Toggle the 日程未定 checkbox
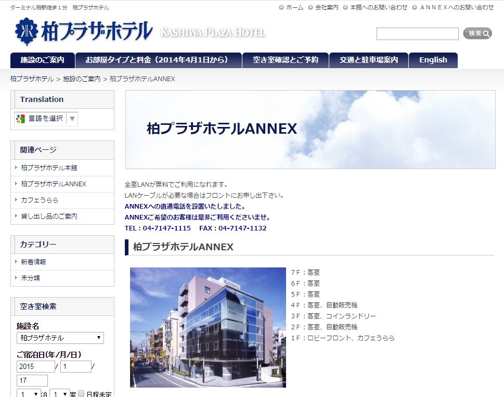This screenshot has height=397, width=504. point(81,393)
